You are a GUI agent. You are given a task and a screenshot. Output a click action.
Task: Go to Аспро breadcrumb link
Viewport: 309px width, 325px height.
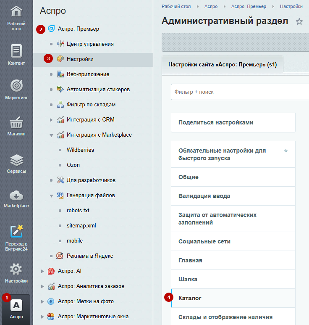(211, 6)
